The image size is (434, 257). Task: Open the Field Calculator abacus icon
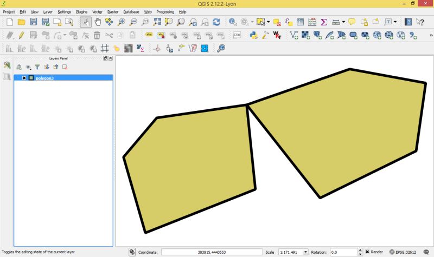[312, 22]
